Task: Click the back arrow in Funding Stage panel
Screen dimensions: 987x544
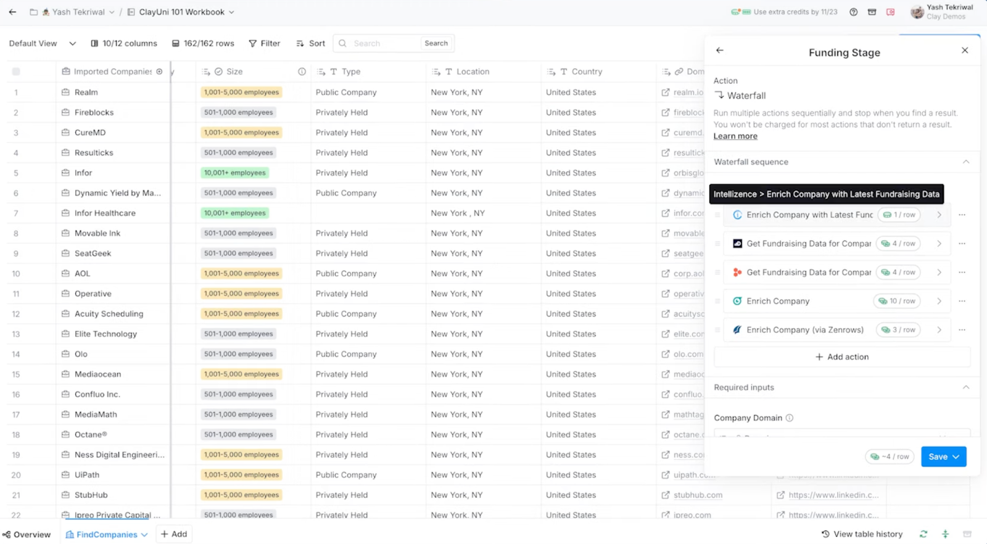Action: 719,51
